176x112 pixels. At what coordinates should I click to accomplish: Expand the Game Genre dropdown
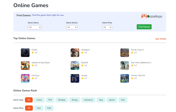[x=35, y=27]
